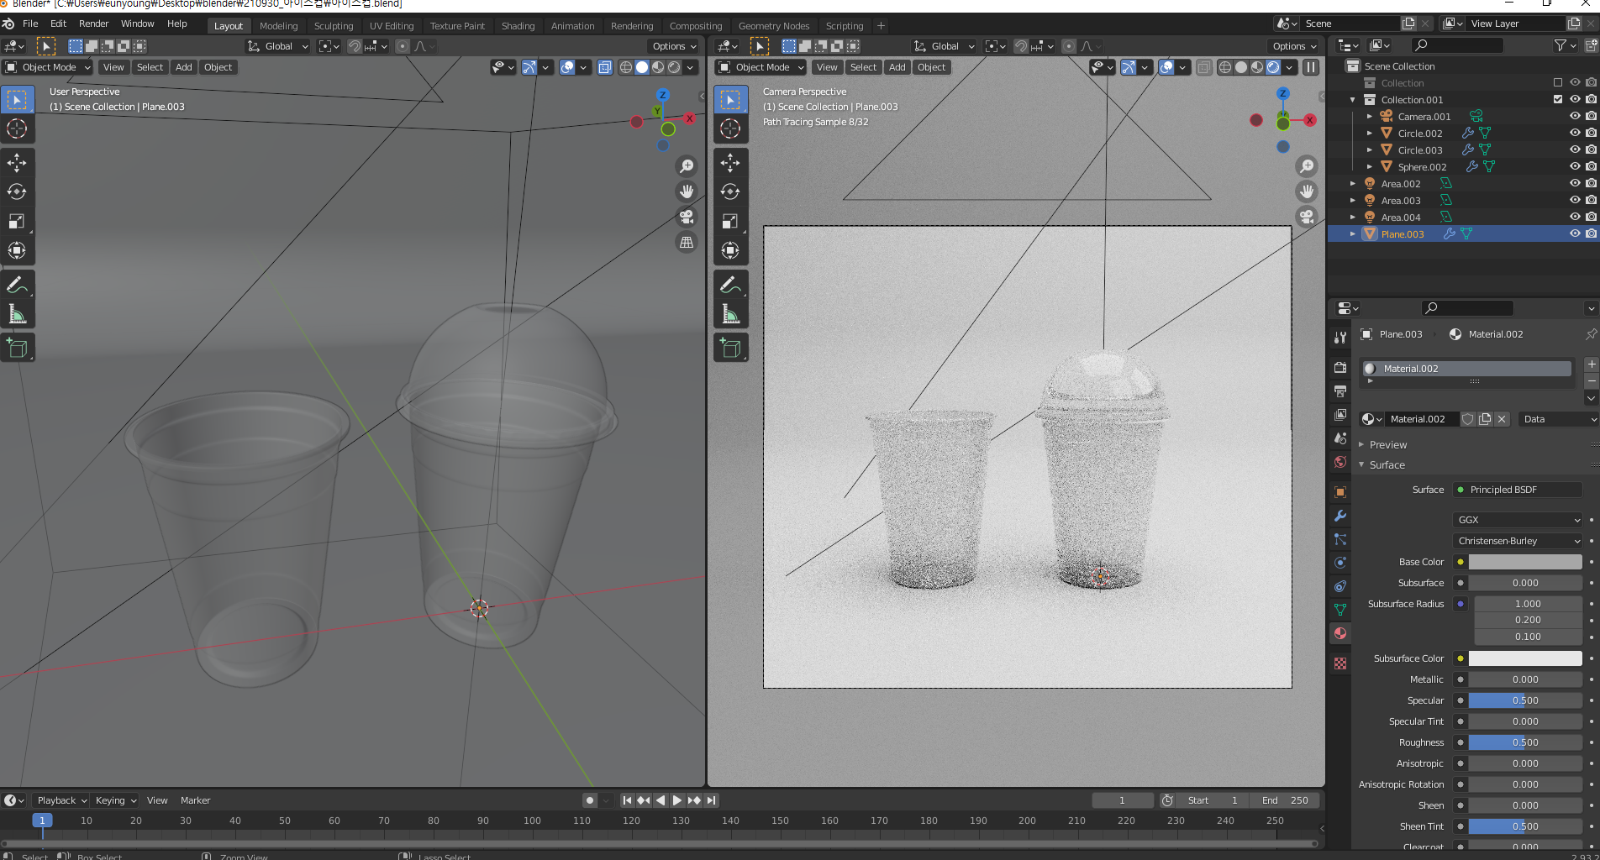
Task: Click the End frame field
Action: tap(1285, 800)
